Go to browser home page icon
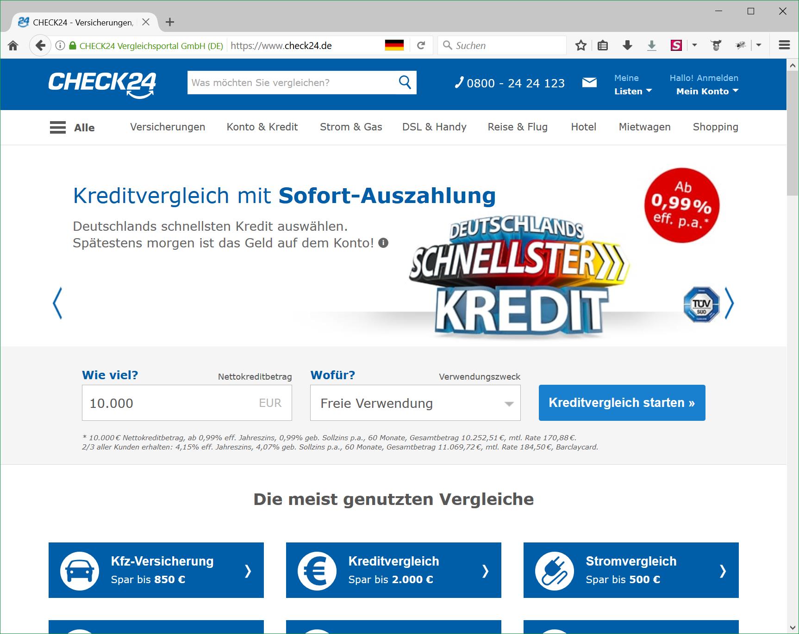Viewport: 799px width, 634px height. pyautogui.click(x=13, y=45)
